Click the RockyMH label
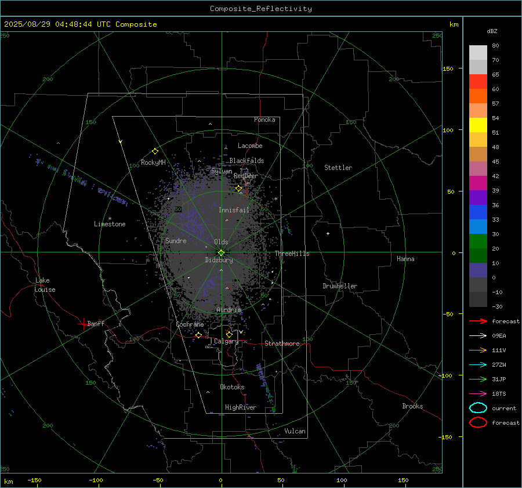 click(153, 162)
